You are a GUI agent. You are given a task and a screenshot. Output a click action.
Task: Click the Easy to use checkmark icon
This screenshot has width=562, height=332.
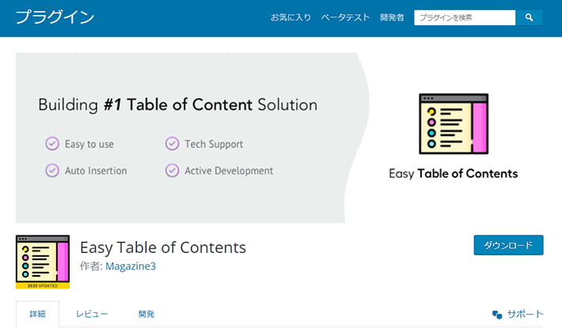click(x=52, y=143)
